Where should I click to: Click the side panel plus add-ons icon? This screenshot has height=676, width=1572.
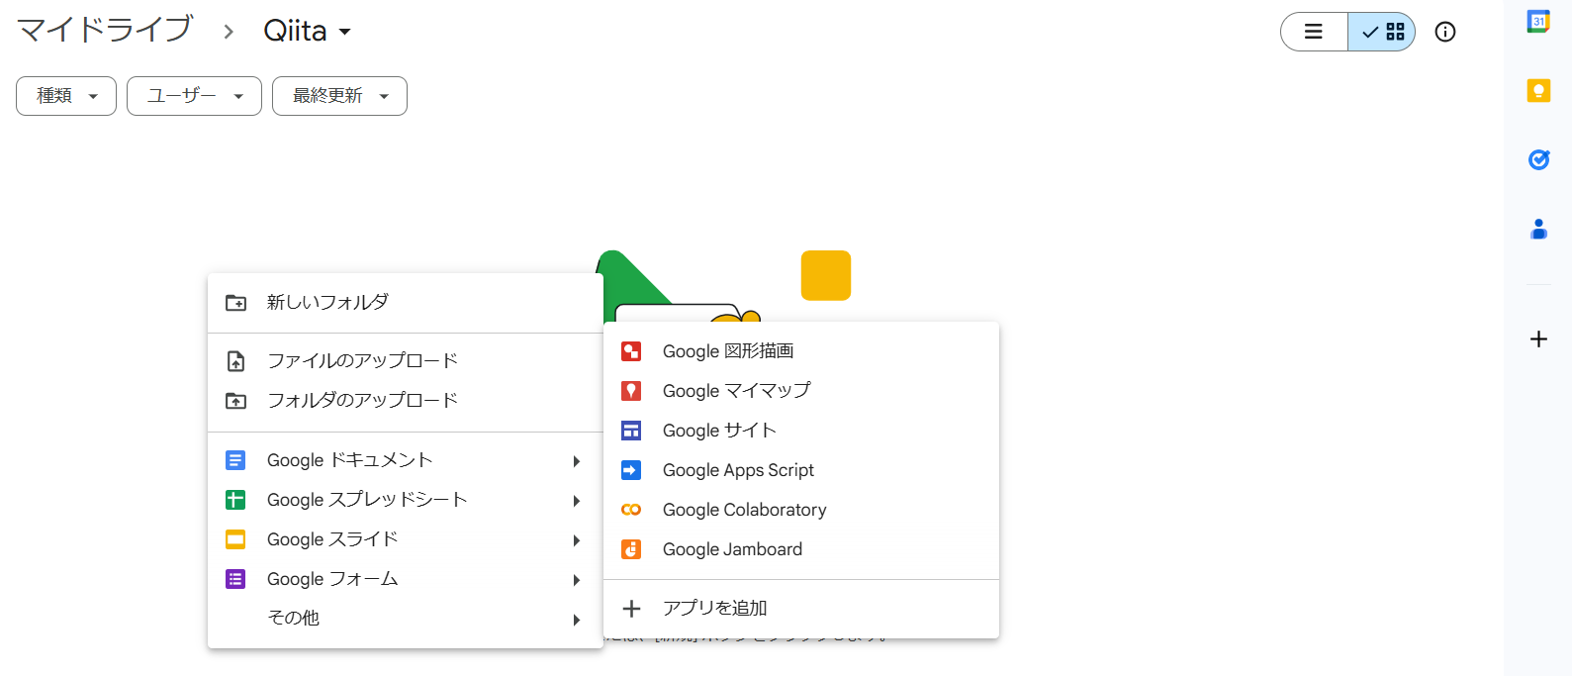tap(1538, 339)
